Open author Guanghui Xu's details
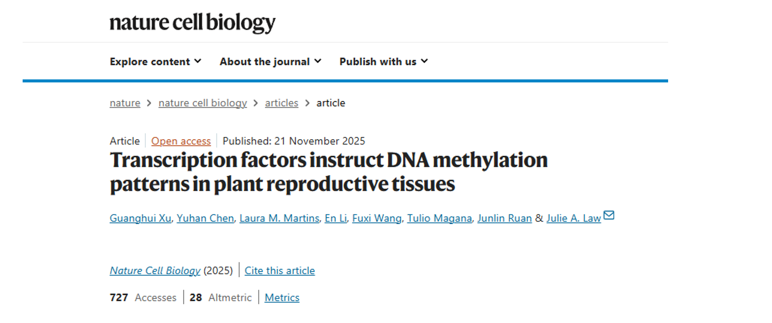Screen dimensions: 772x323 [x=140, y=218]
